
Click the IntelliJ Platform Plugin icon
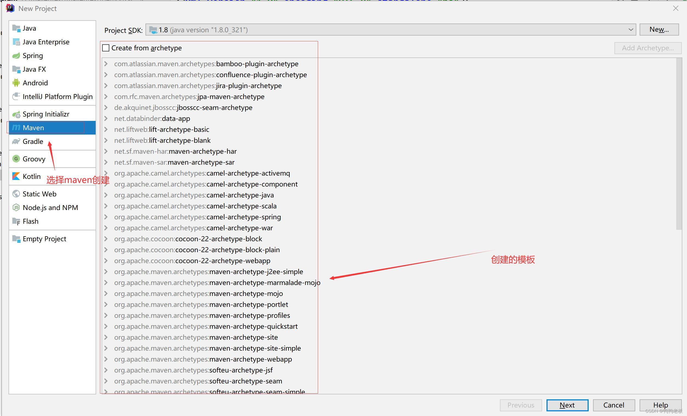coord(16,97)
